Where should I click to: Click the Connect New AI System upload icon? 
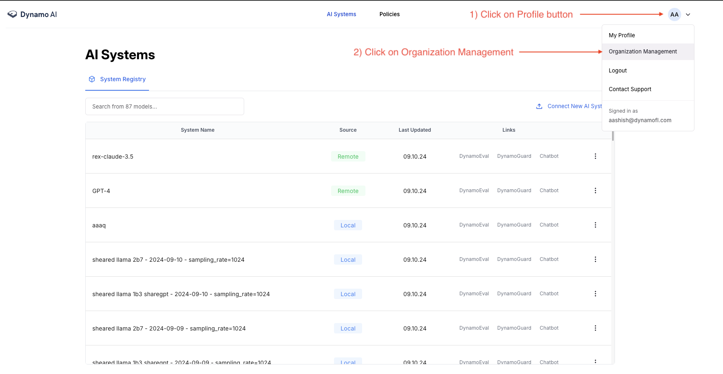[539, 106]
